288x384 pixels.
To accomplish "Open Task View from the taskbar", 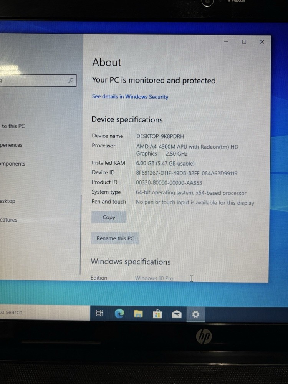I will point(99,314).
